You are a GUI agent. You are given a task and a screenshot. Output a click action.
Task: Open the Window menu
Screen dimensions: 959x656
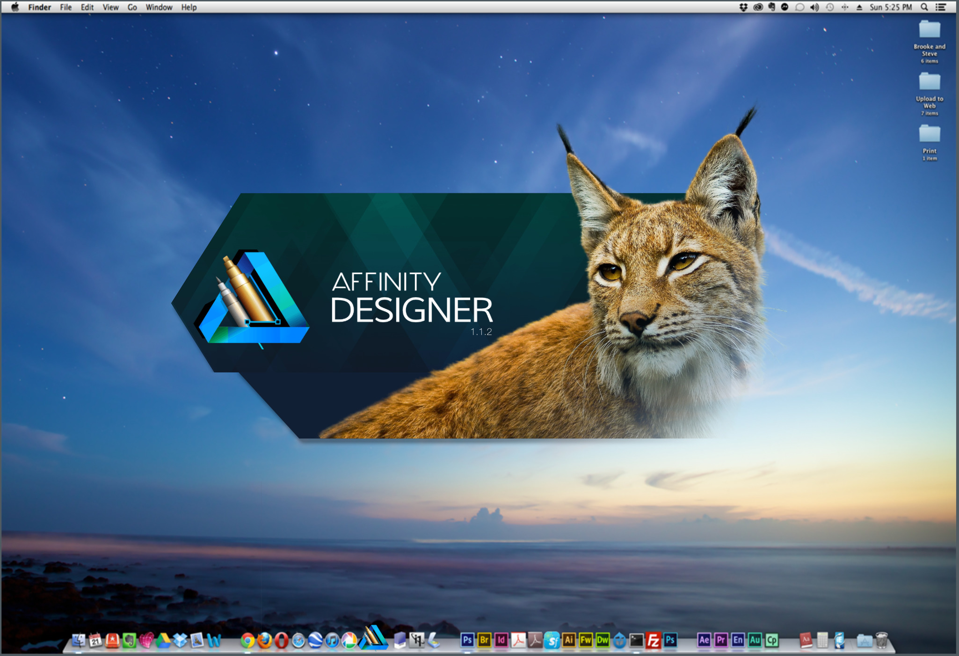(x=159, y=7)
